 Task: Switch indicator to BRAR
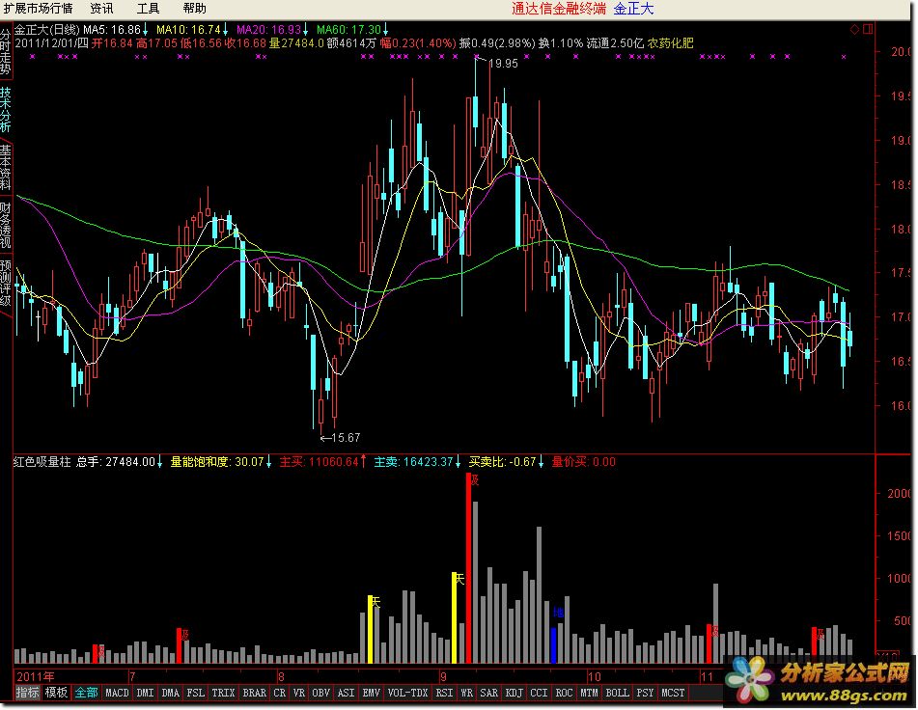(254, 693)
